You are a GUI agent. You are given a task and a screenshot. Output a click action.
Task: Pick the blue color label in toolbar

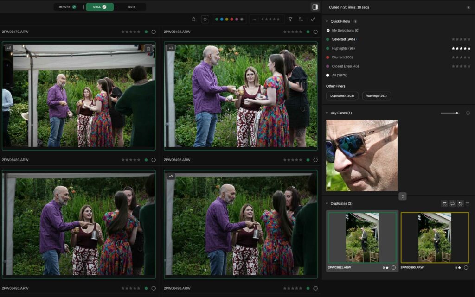point(221,19)
